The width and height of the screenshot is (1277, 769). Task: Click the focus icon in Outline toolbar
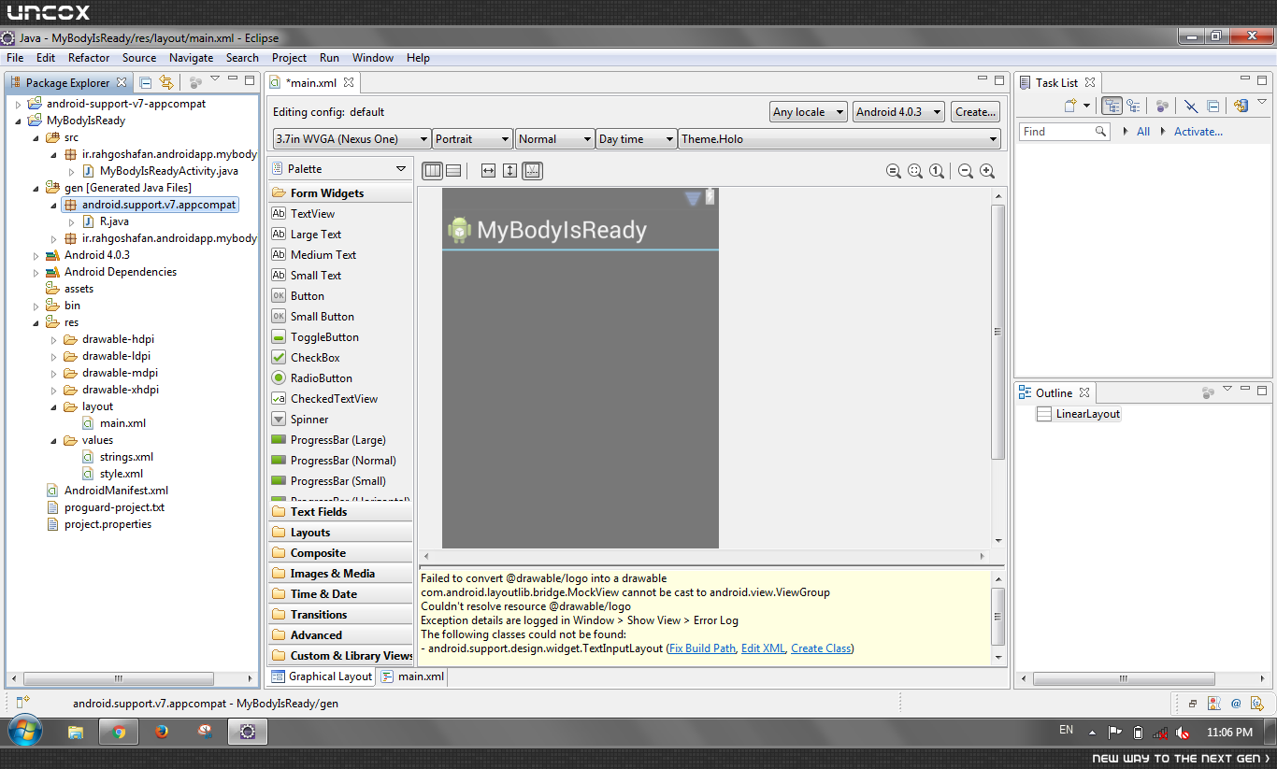[1209, 392]
